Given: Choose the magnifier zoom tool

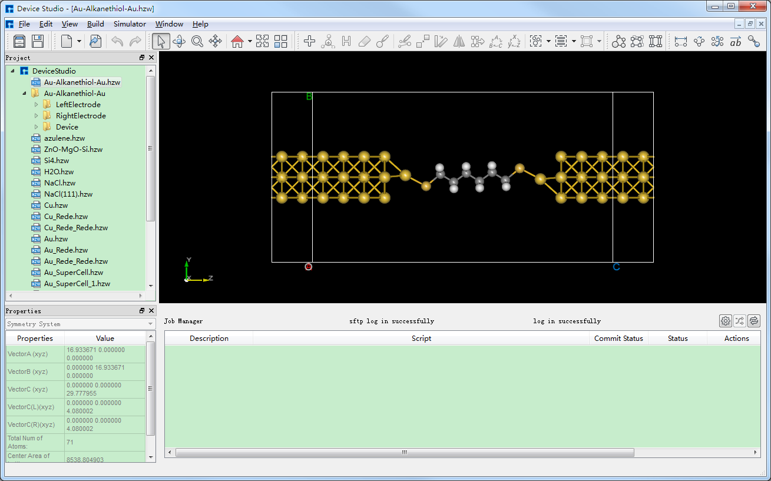Looking at the screenshot, I should [x=197, y=41].
